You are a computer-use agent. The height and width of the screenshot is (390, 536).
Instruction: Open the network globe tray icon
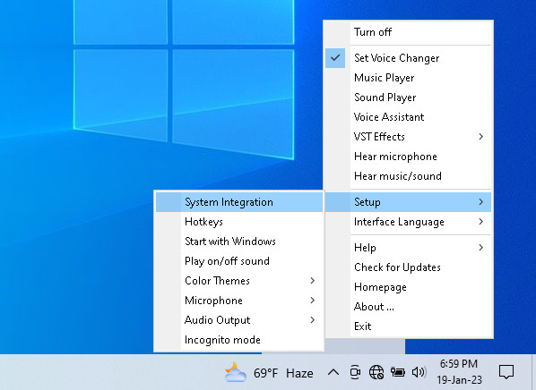coord(376,372)
